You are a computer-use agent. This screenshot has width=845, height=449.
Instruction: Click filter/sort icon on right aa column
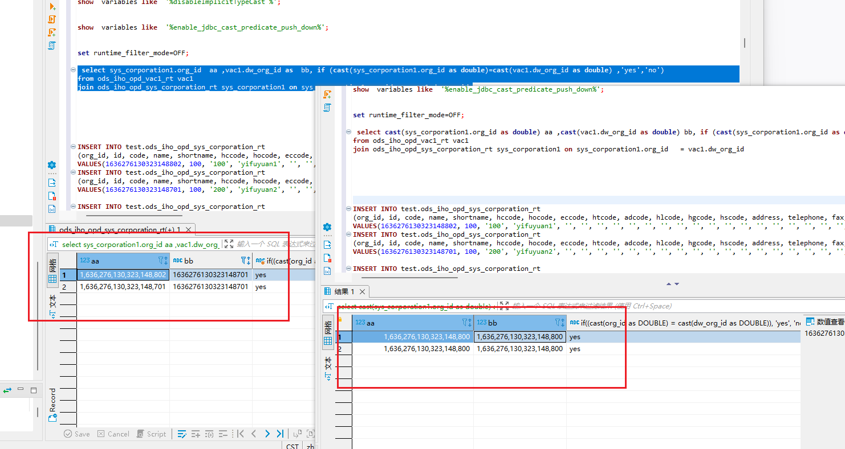tap(466, 323)
